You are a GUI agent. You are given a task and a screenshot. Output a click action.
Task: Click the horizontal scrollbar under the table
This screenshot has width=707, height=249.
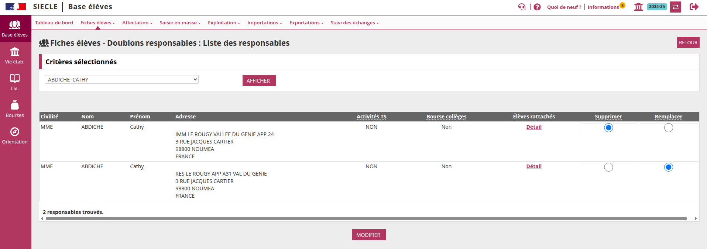[365, 219]
